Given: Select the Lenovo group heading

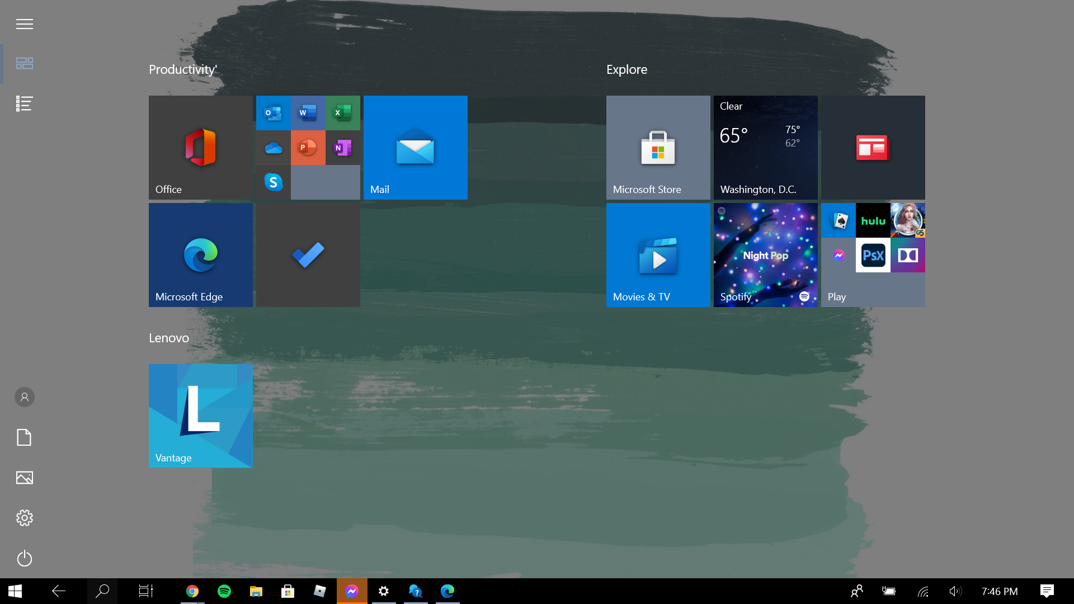Looking at the screenshot, I should (x=169, y=338).
